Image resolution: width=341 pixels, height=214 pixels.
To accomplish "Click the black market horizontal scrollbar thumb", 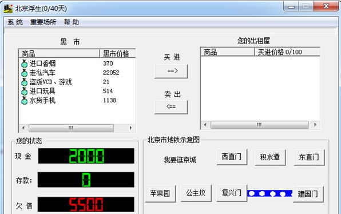I will point(71,128).
